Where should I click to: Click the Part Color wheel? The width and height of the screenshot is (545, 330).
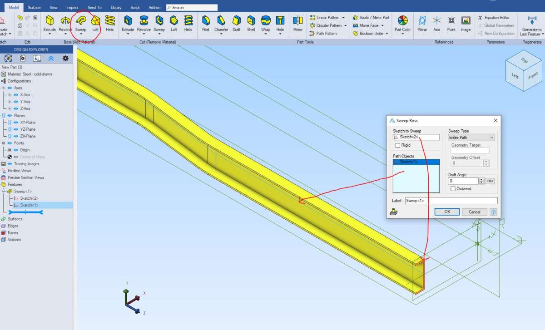(x=402, y=20)
